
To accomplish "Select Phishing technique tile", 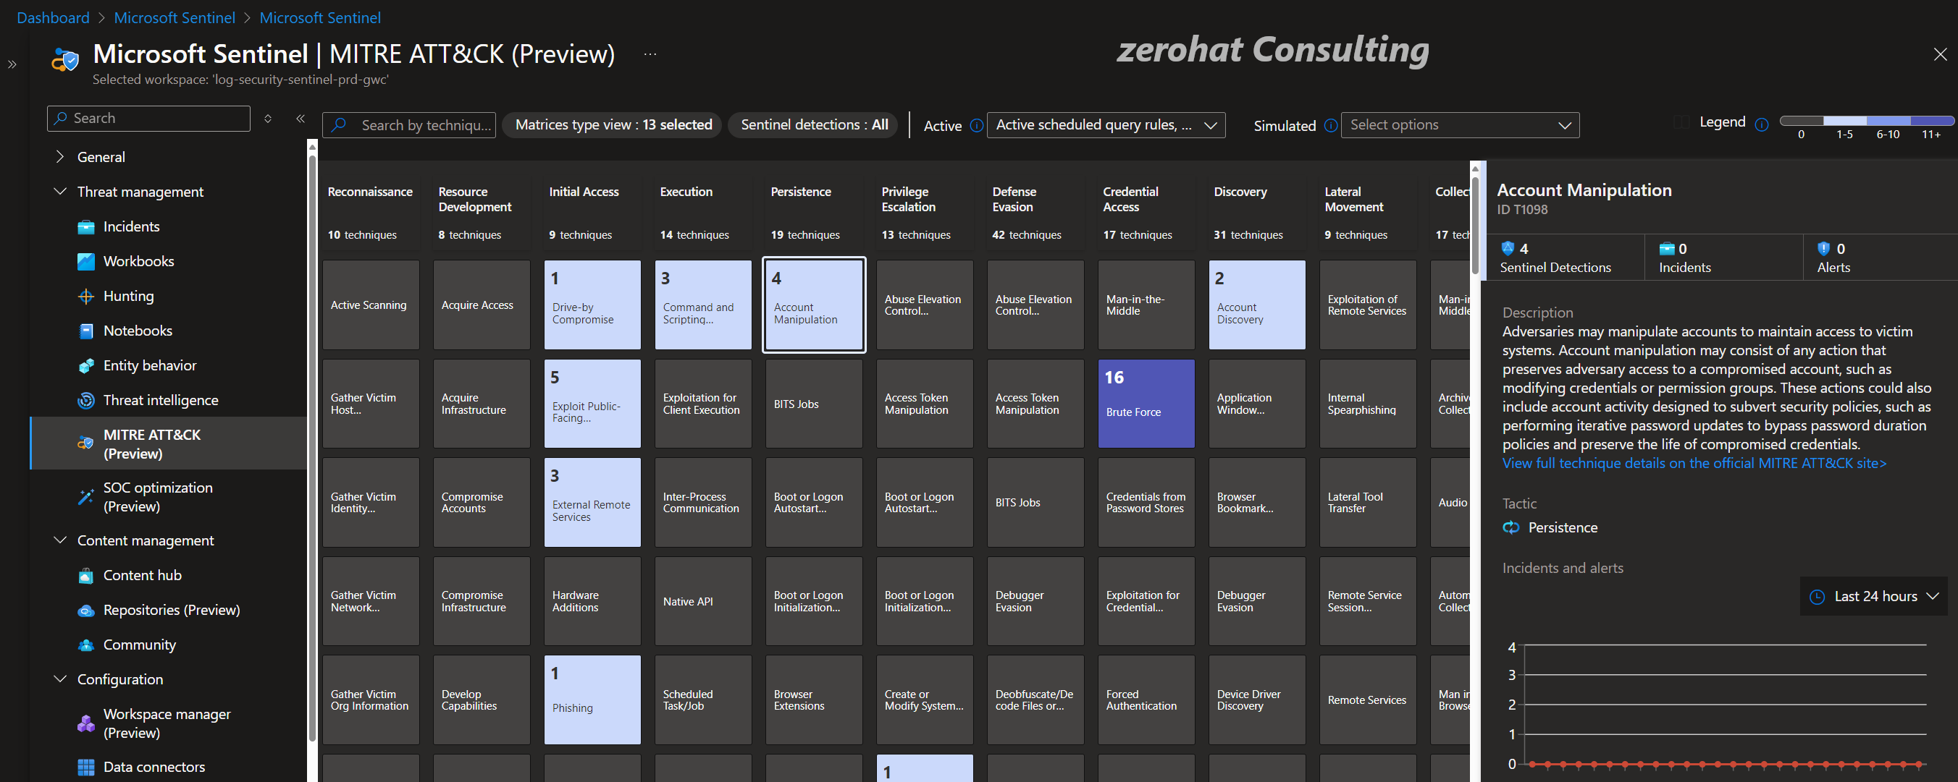I will (x=592, y=700).
